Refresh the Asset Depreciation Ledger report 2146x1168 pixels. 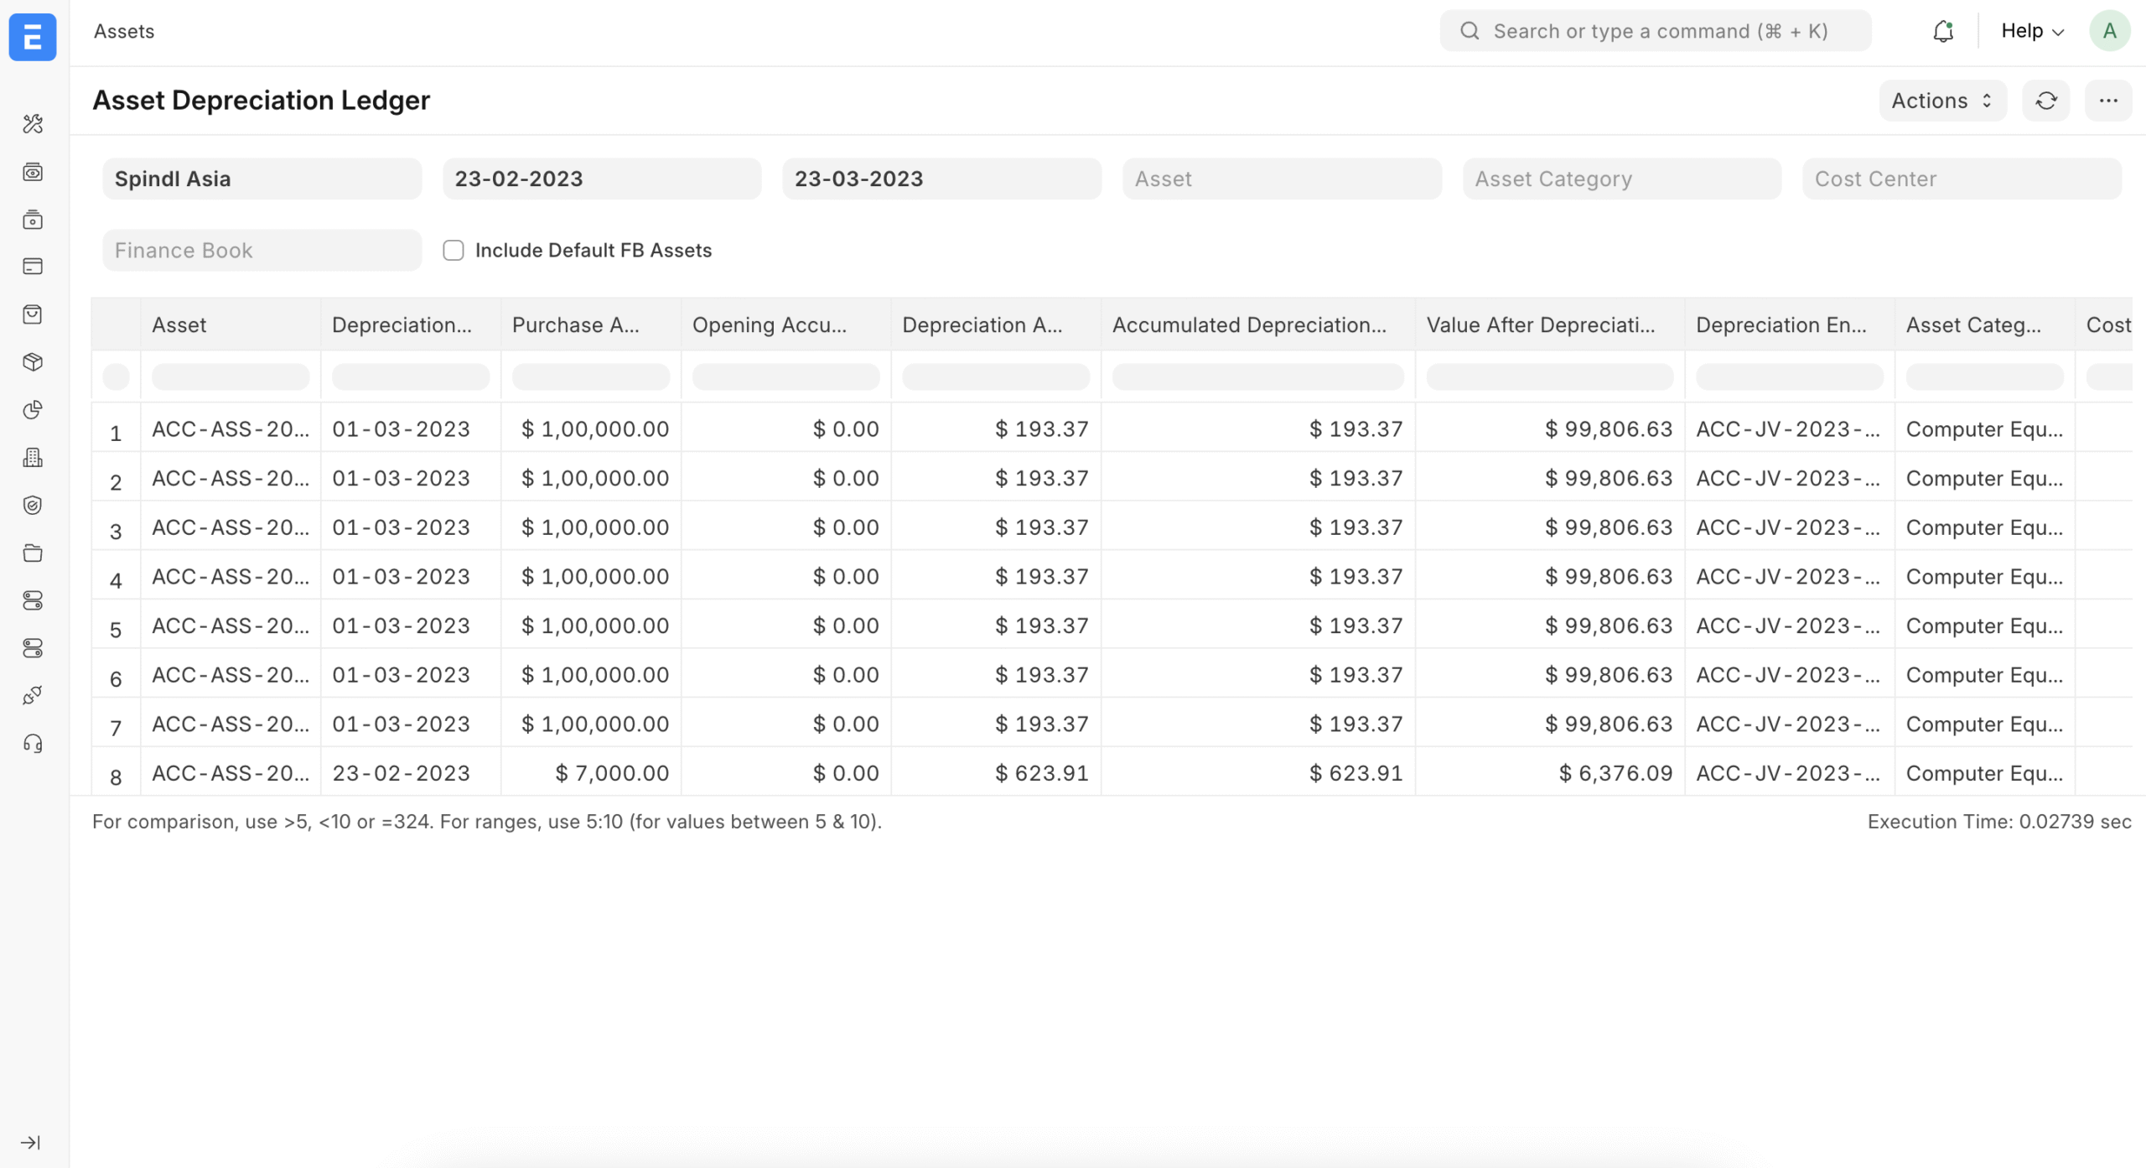[2045, 100]
